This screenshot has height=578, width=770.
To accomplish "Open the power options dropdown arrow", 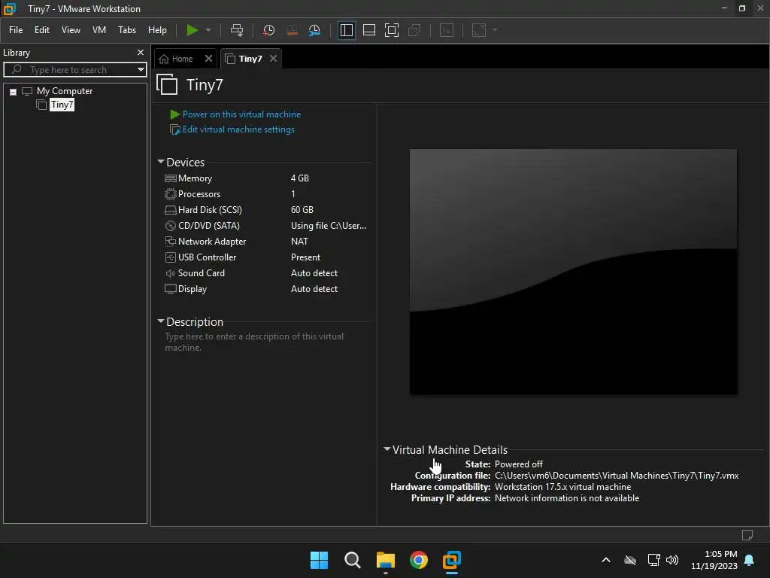I will [208, 30].
